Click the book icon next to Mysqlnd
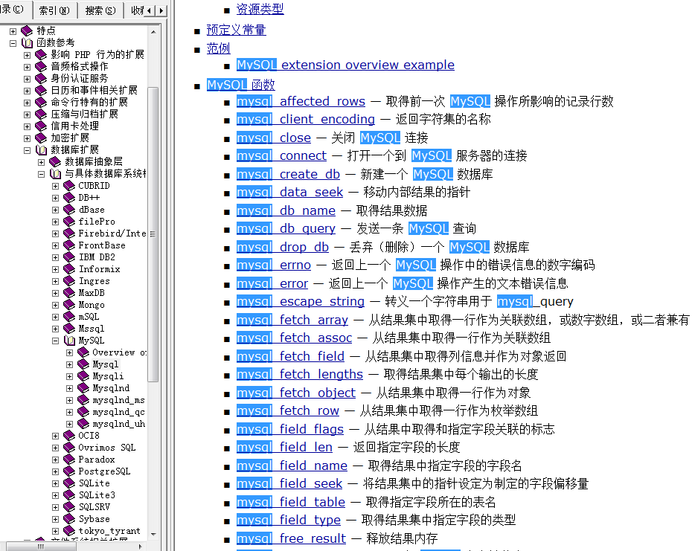 tap(83, 388)
